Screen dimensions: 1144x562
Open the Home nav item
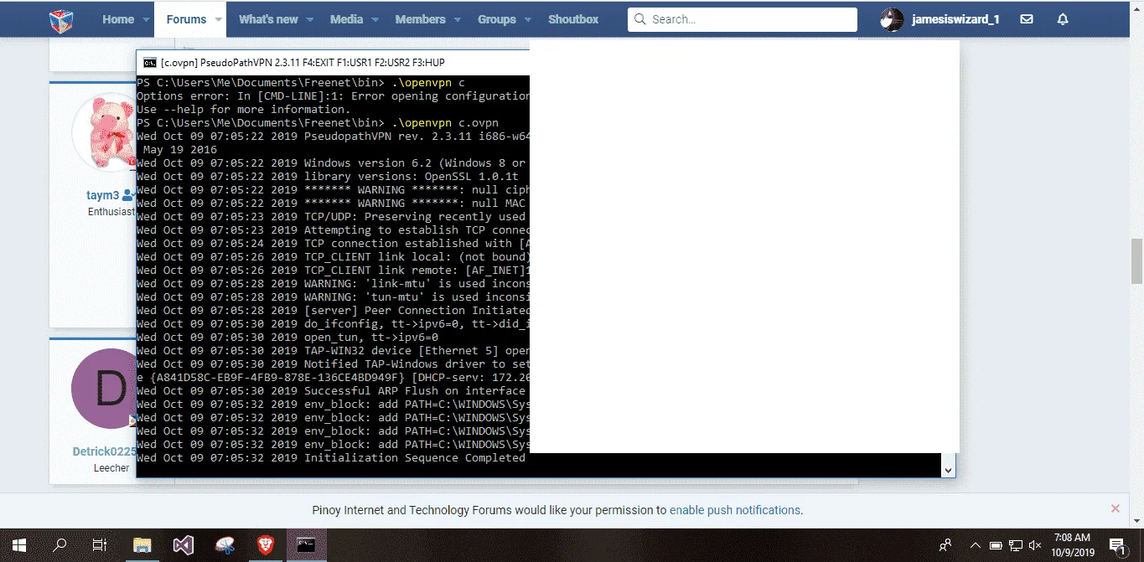[x=118, y=19]
